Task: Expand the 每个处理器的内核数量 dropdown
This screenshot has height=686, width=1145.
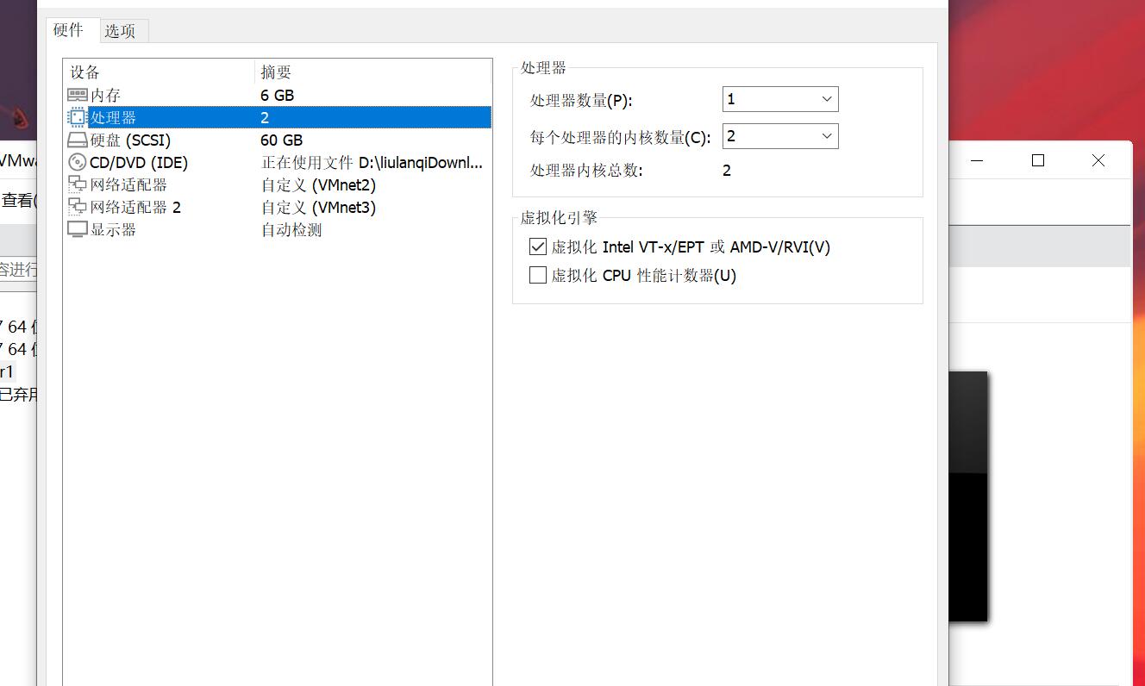Action: (x=825, y=135)
